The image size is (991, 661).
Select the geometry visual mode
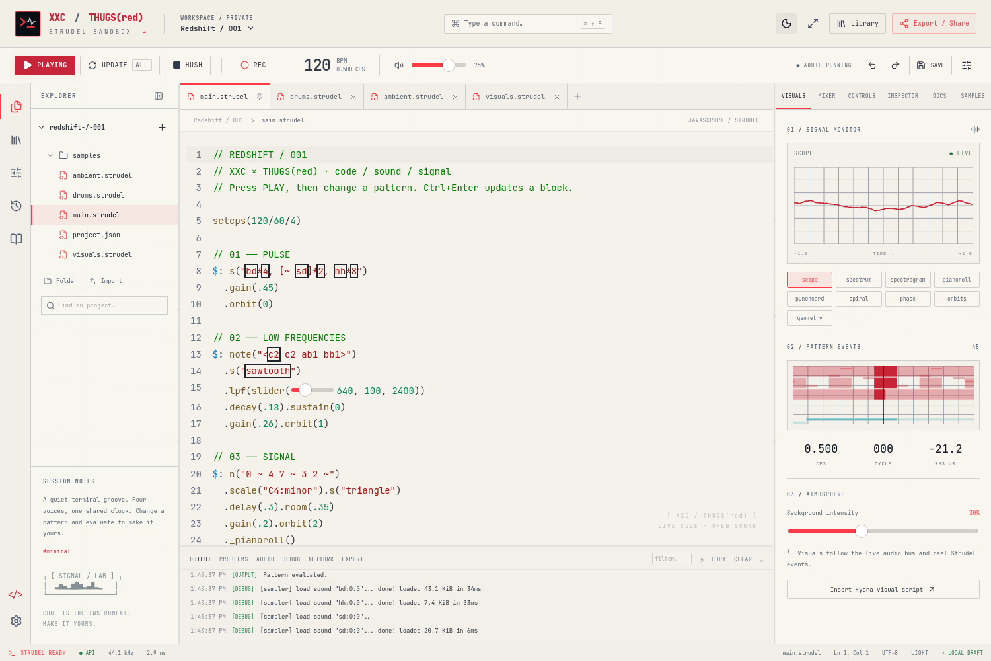(x=809, y=318)
